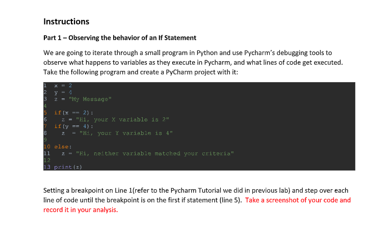Click code line 2 with y = 4
390x231 pixels.
63,92
